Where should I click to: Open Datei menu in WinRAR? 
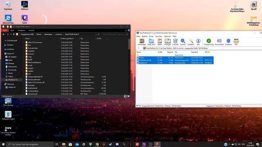tap(138, 36)
